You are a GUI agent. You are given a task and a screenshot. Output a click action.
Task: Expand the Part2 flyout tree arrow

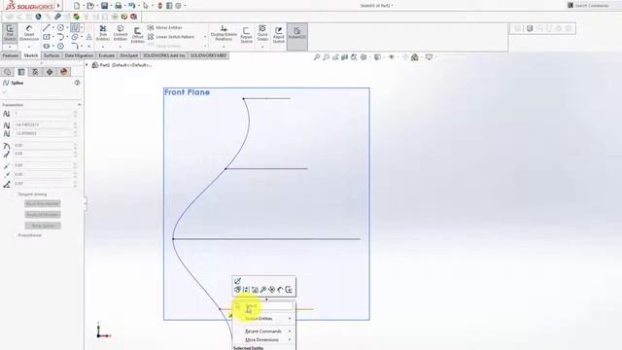tap(86, 65)
